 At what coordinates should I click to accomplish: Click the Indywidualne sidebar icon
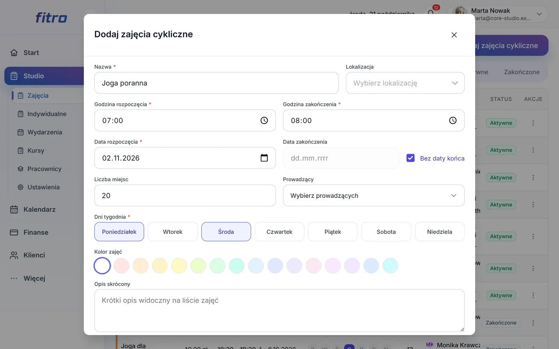[x=21, y=114]
